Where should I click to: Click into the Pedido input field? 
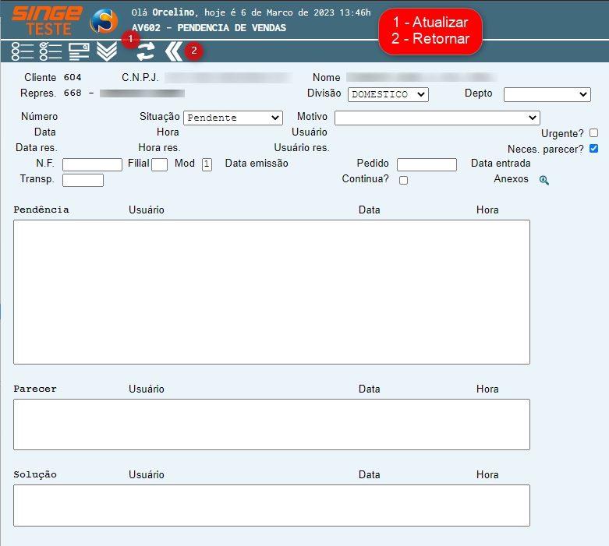(427, 164)
